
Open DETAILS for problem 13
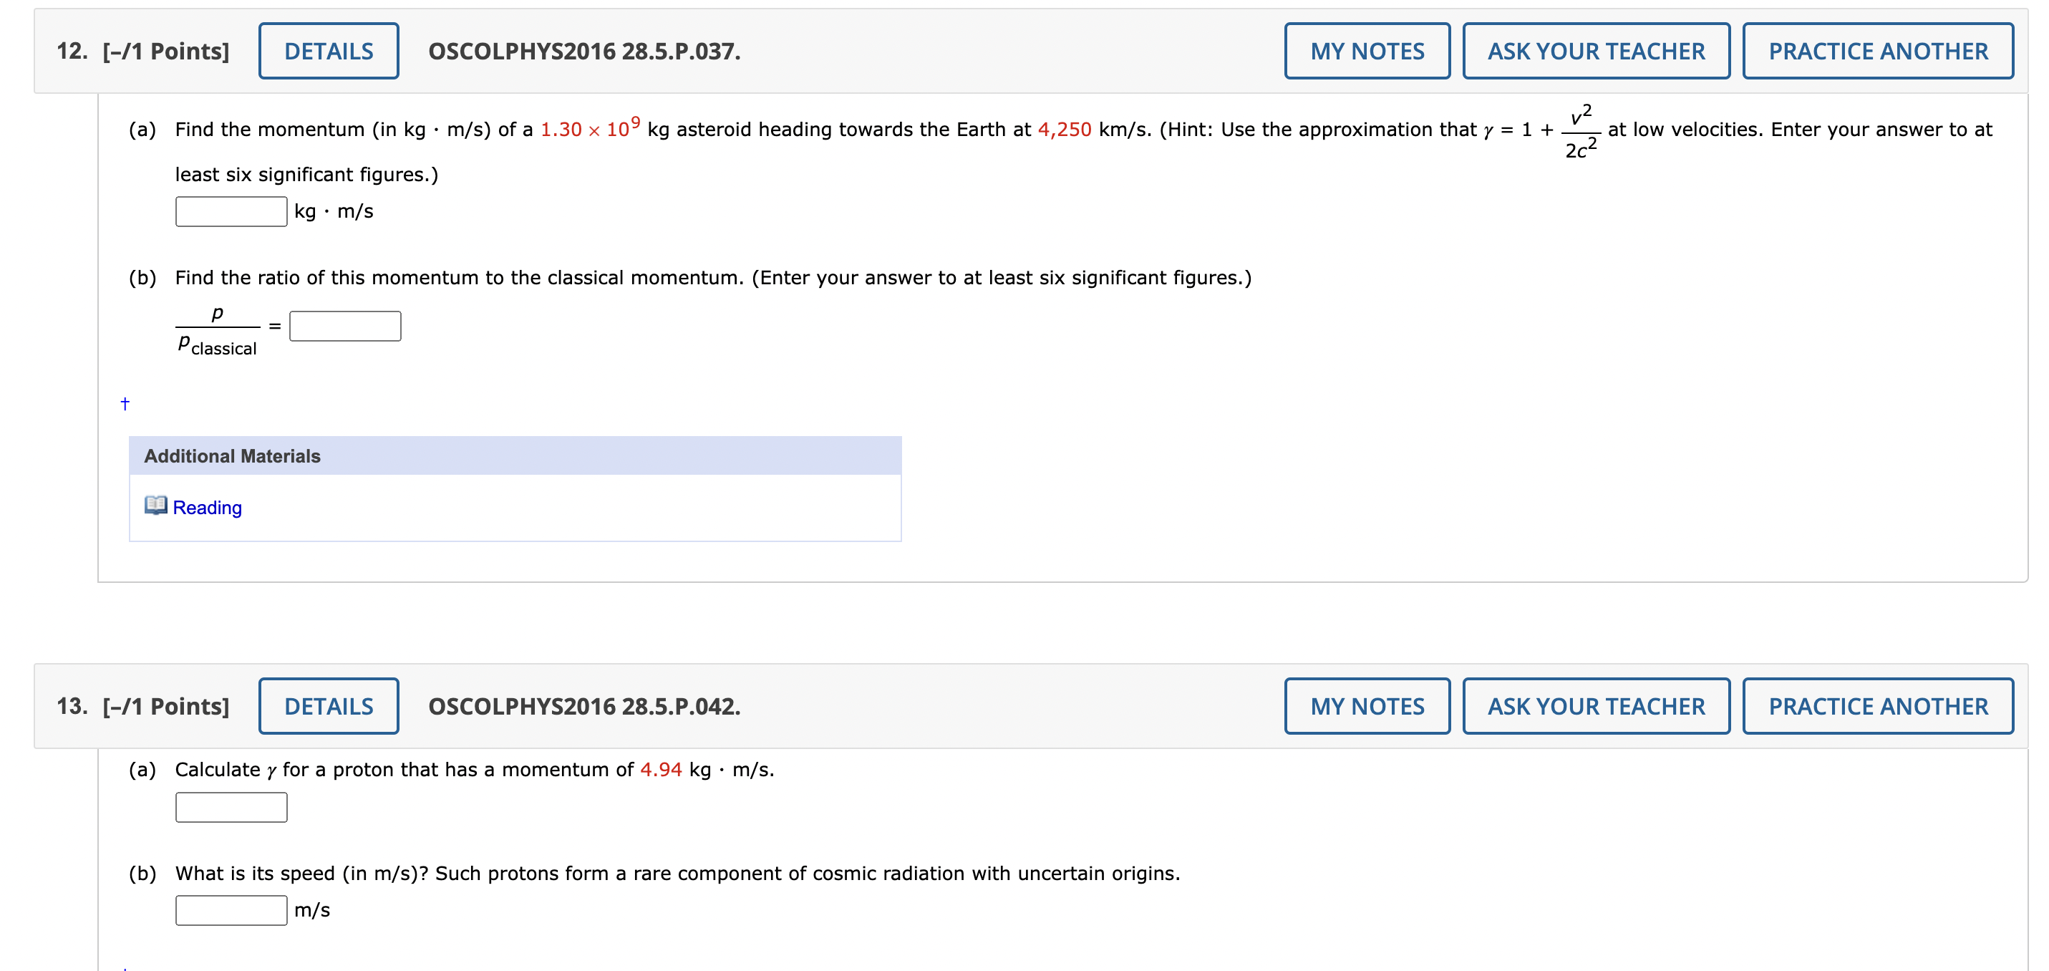click(329, 705)
